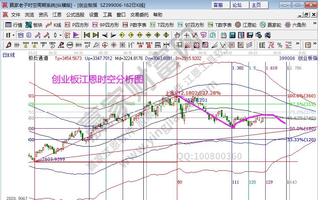Viewport: 318px width, 200px height.
Task: Expand the candlestick style dropdown arrow
Action: 60,35
